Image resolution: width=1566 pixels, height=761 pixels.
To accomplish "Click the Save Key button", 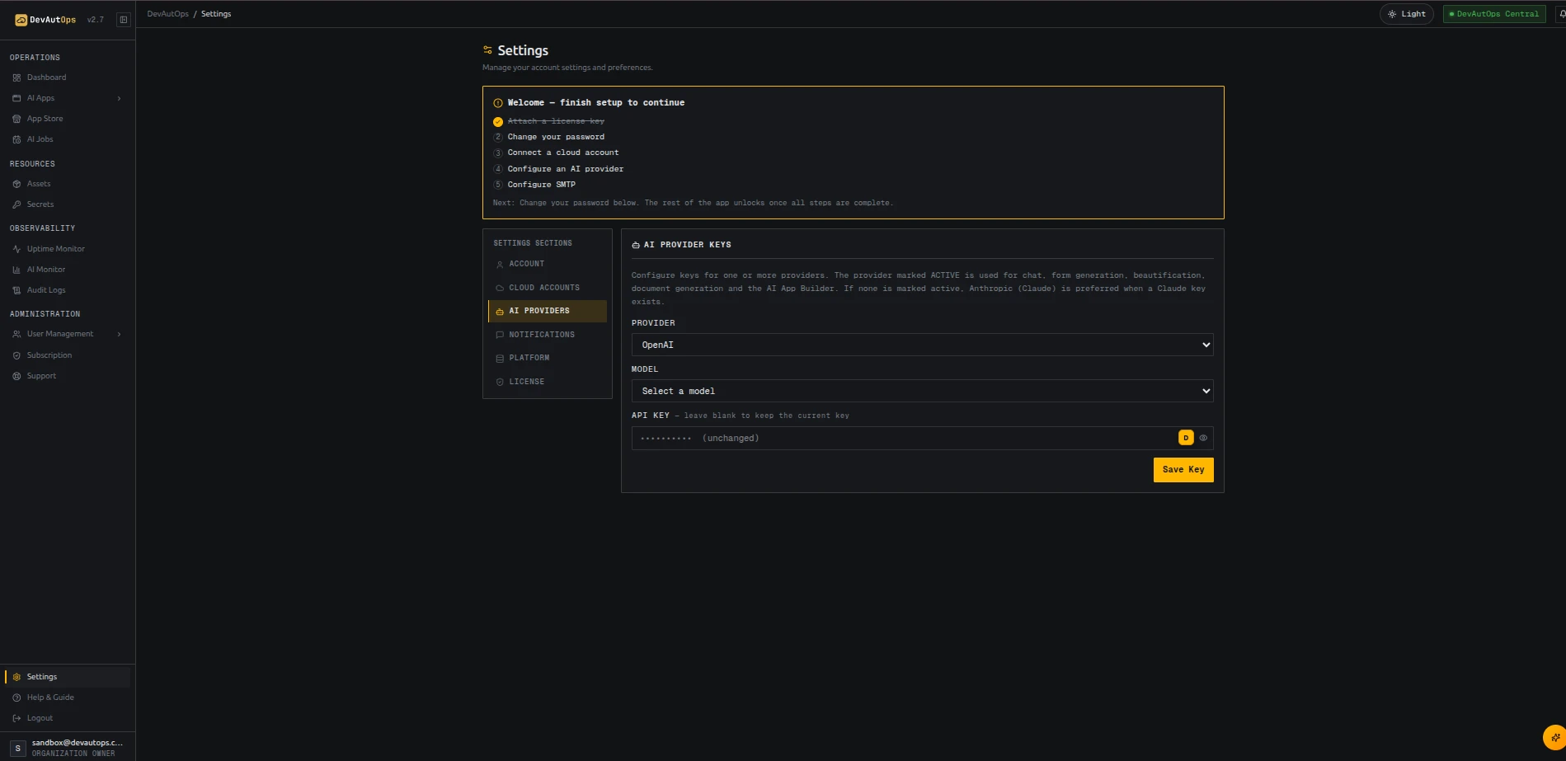I will point(1183,470).
